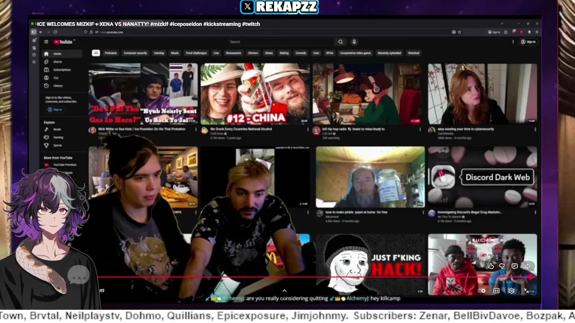Open YouTube settings three-dot menu beside Sign in
The image size is (575, 323).
click(513, 42)
